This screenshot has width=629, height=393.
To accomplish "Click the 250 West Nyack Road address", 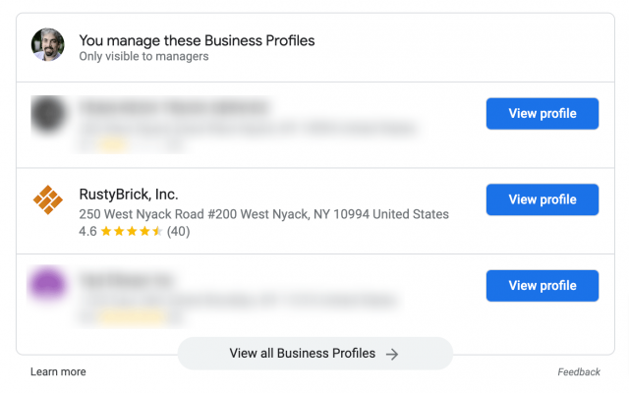I will pyautogui.click(x=263, y=214).
